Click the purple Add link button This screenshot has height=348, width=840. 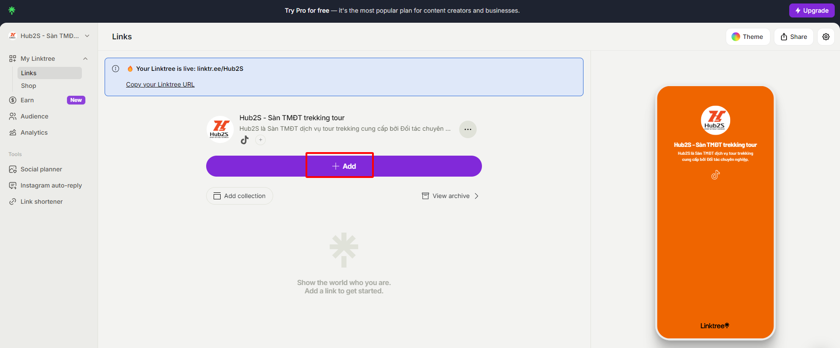point(344,166)
